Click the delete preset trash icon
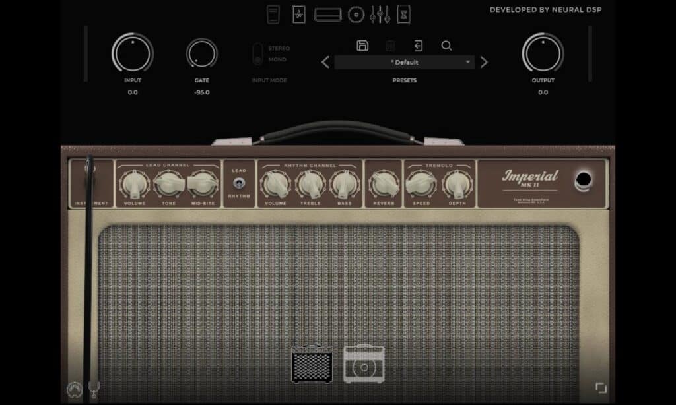The width and height of the screenshot is (676, 405). click(391, 46)
